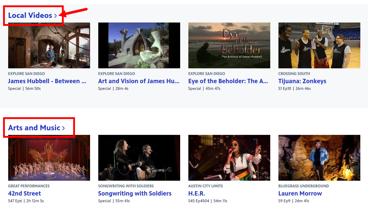
Task: Click the CROSSING SOUTH show label
Action: click(x=294, y=74)
